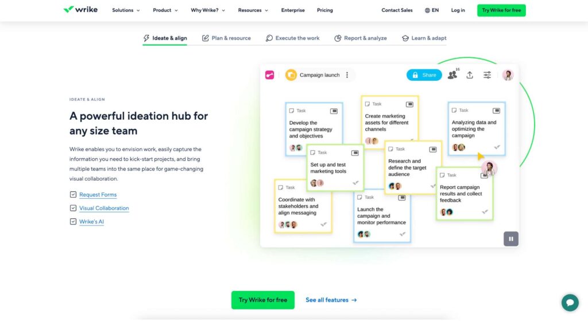Switch to the Report & analyze tab
The height and width of the screenshot is (330, 588).
361,38
